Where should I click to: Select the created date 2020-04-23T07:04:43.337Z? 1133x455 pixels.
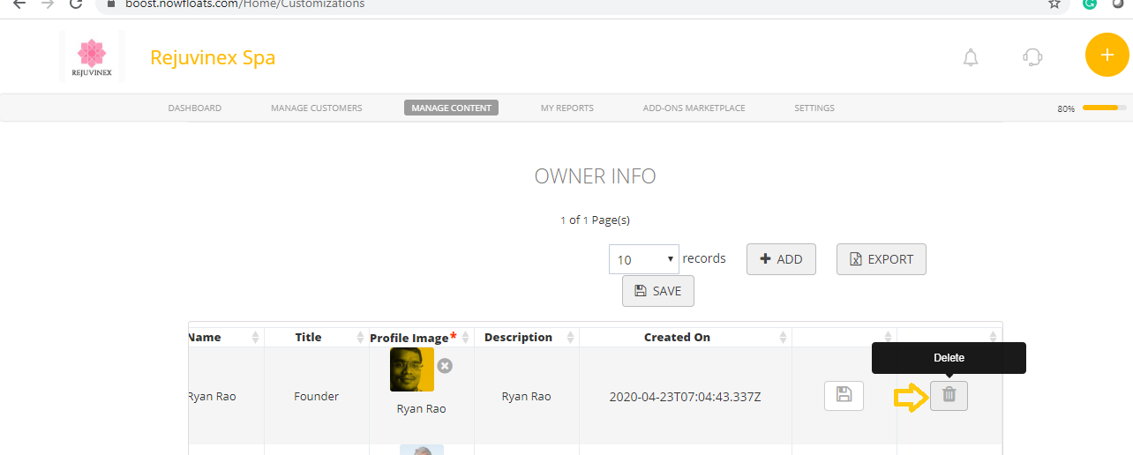click(x=685, y=397)
